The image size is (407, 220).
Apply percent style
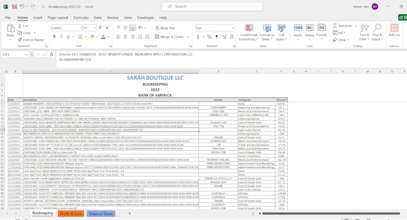(x=209, y=37)
